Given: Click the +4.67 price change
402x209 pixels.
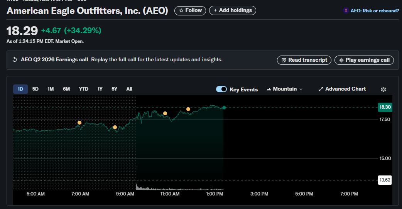Looking at the screenshot, I should click(51, 30).
